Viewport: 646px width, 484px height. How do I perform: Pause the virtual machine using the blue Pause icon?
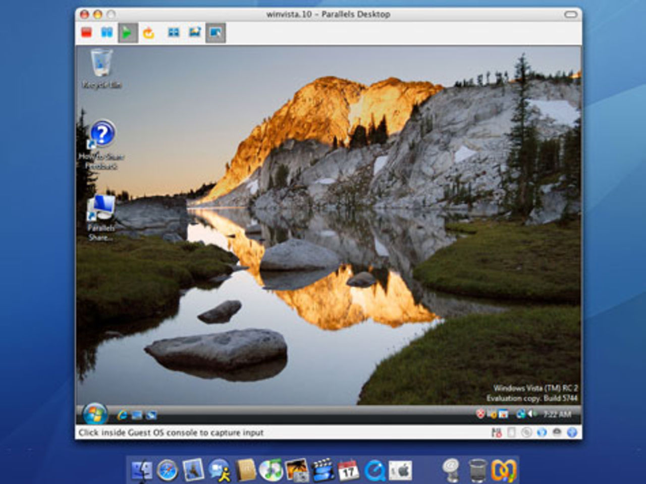click(107, 32)
